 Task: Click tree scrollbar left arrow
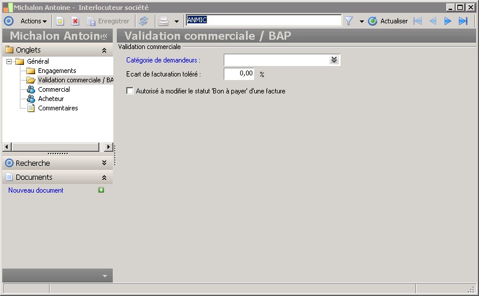tap(7, 147)
